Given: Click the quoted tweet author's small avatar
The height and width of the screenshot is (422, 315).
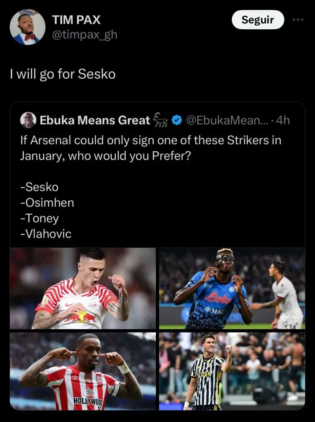Looking at the screenshot, I should (28, 120).
